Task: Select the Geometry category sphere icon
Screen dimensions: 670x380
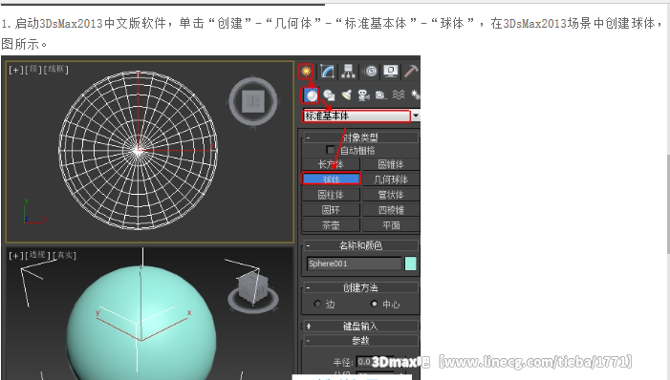Action: pos(311,95)
